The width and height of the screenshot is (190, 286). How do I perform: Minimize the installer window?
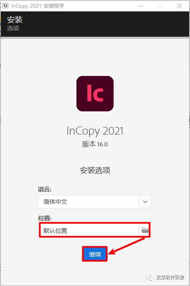141,6
